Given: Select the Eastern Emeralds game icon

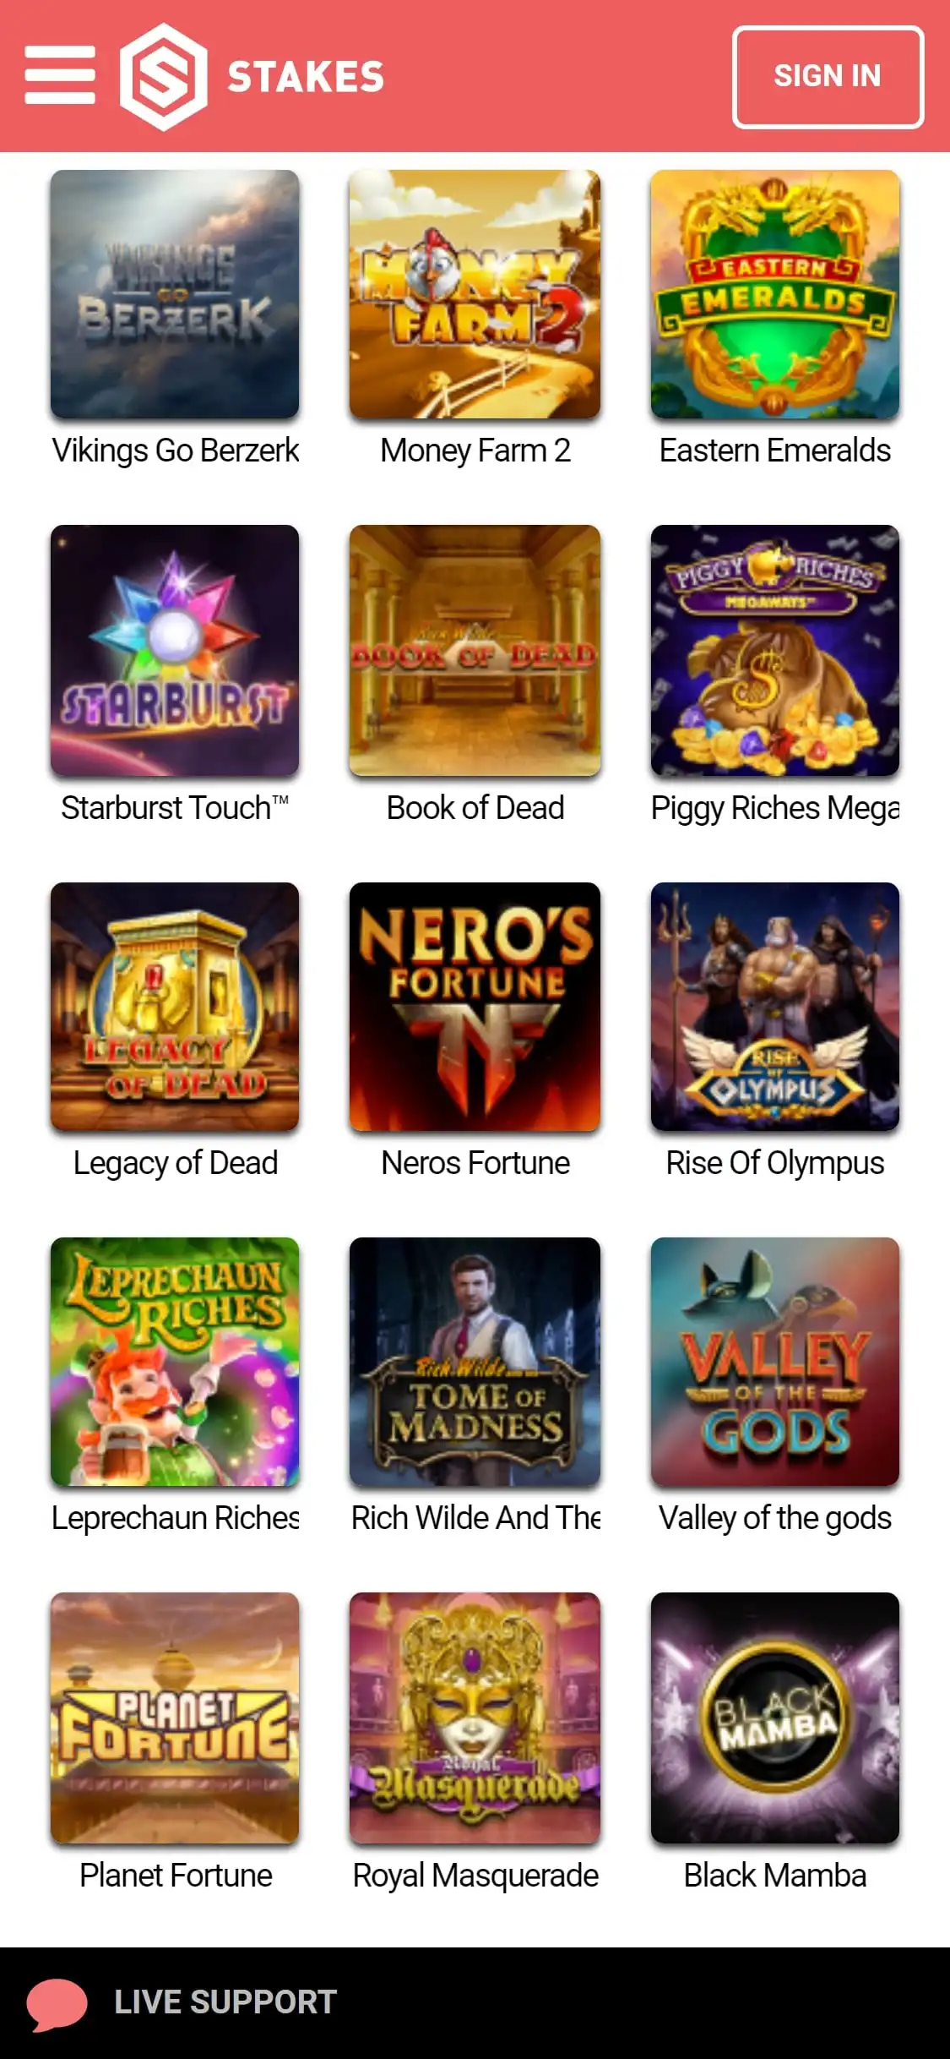Looking at the screenshot, I should [x=775, y=294].
